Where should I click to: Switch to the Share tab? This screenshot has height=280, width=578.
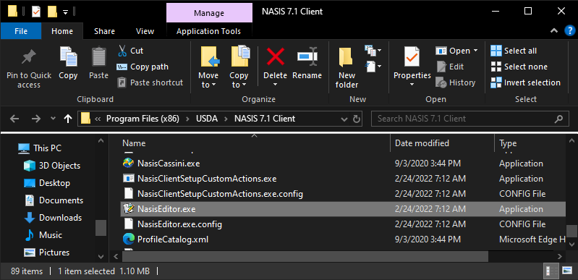click(x=104, y=31)
